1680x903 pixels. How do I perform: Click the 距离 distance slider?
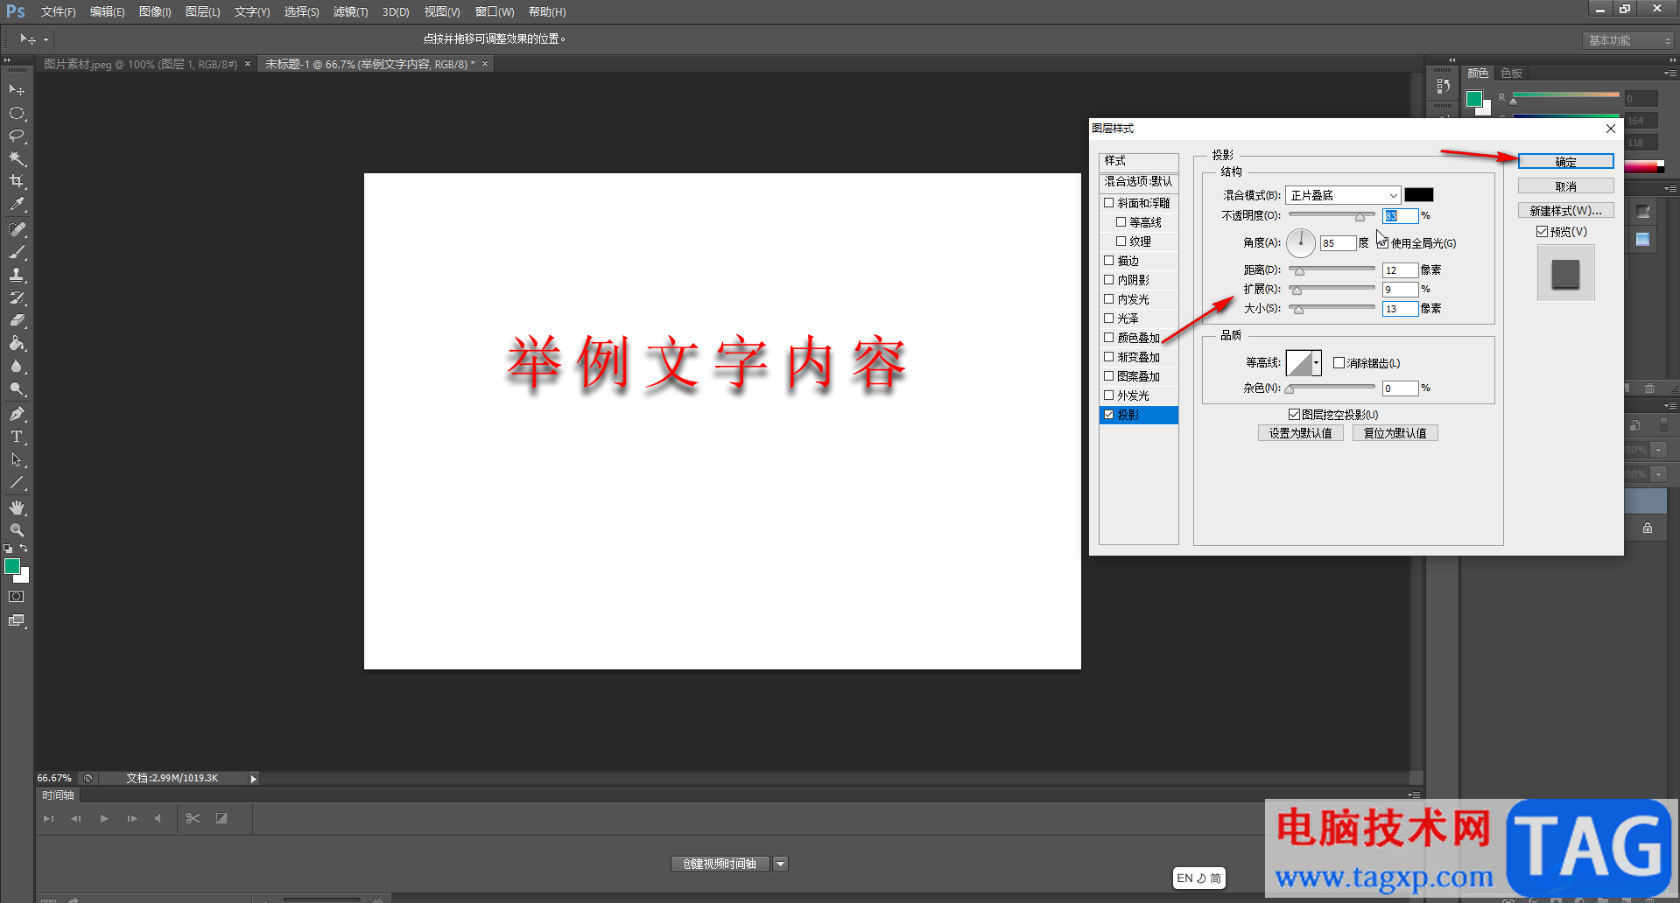pos(1332,269)
